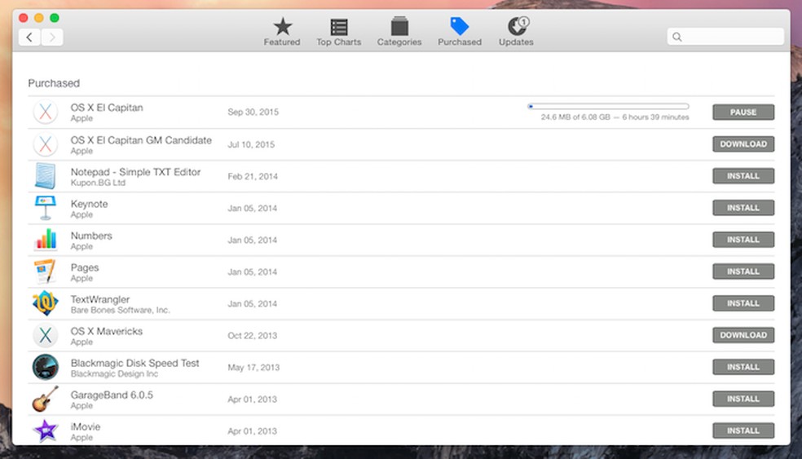Pause the OS X El Capitan download
Image resolution: width=802 pixels, height=459 pixels.
click(x=743, y=112)
